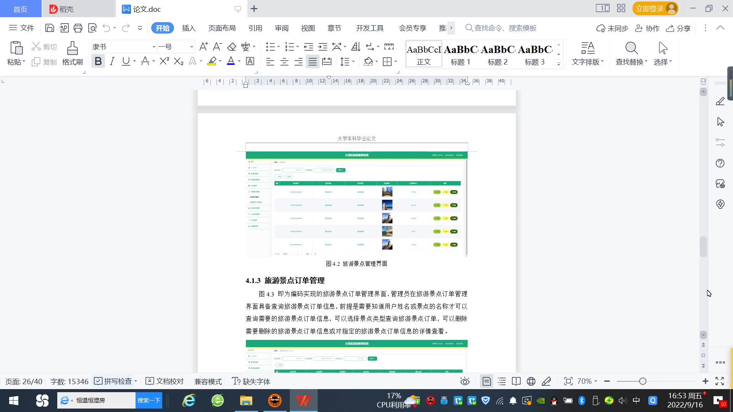Expand the font name dropdown showing 隶书
733x412 pixels.
tap(154, 47)
